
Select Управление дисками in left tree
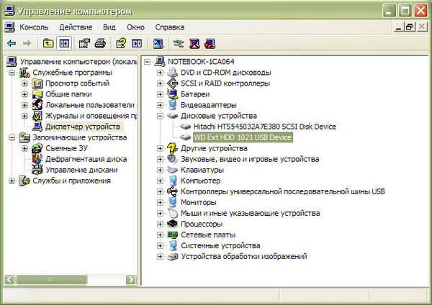pyautogui.click(x=77, y=170)
